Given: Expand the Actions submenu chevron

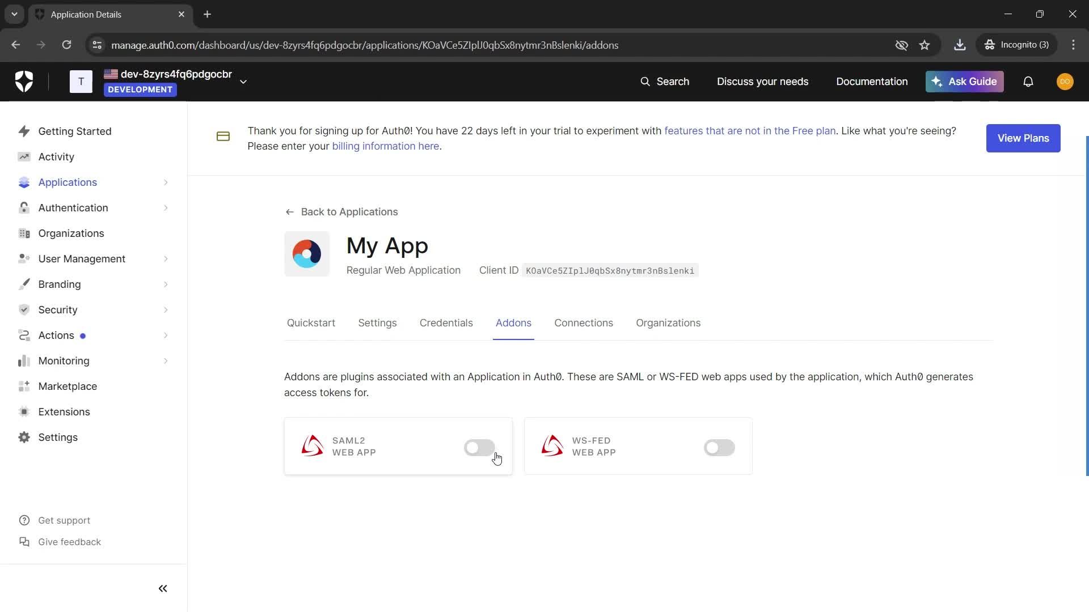Looking at the screenshot, I should click(166, 335).
